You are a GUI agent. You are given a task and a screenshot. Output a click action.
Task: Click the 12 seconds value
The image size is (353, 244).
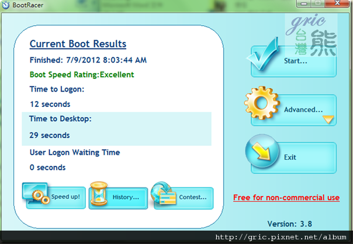click(50, 104)
